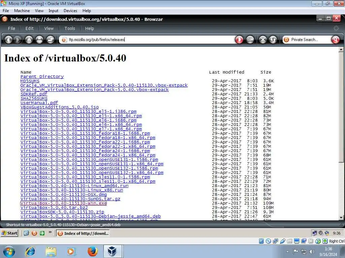Click the red Go arrow beside address bar
This screenshot has width=345, height=258.
tap(239, 40)
